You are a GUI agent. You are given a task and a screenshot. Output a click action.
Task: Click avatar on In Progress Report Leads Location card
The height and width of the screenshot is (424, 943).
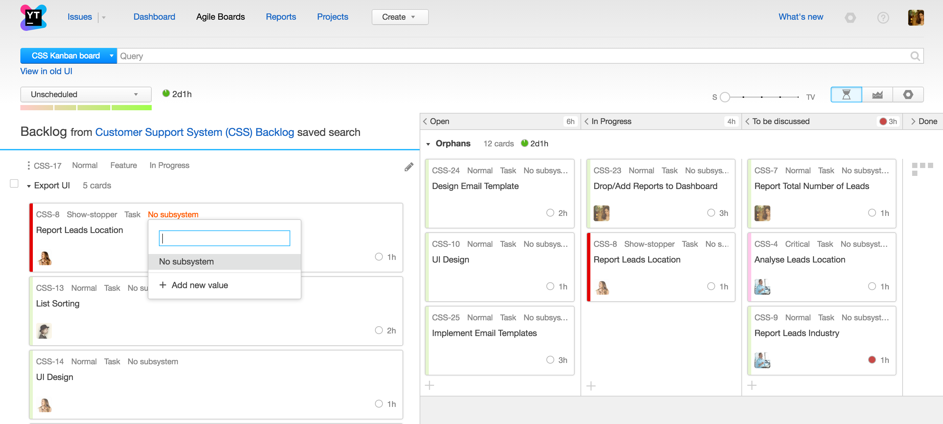[602, 287]
